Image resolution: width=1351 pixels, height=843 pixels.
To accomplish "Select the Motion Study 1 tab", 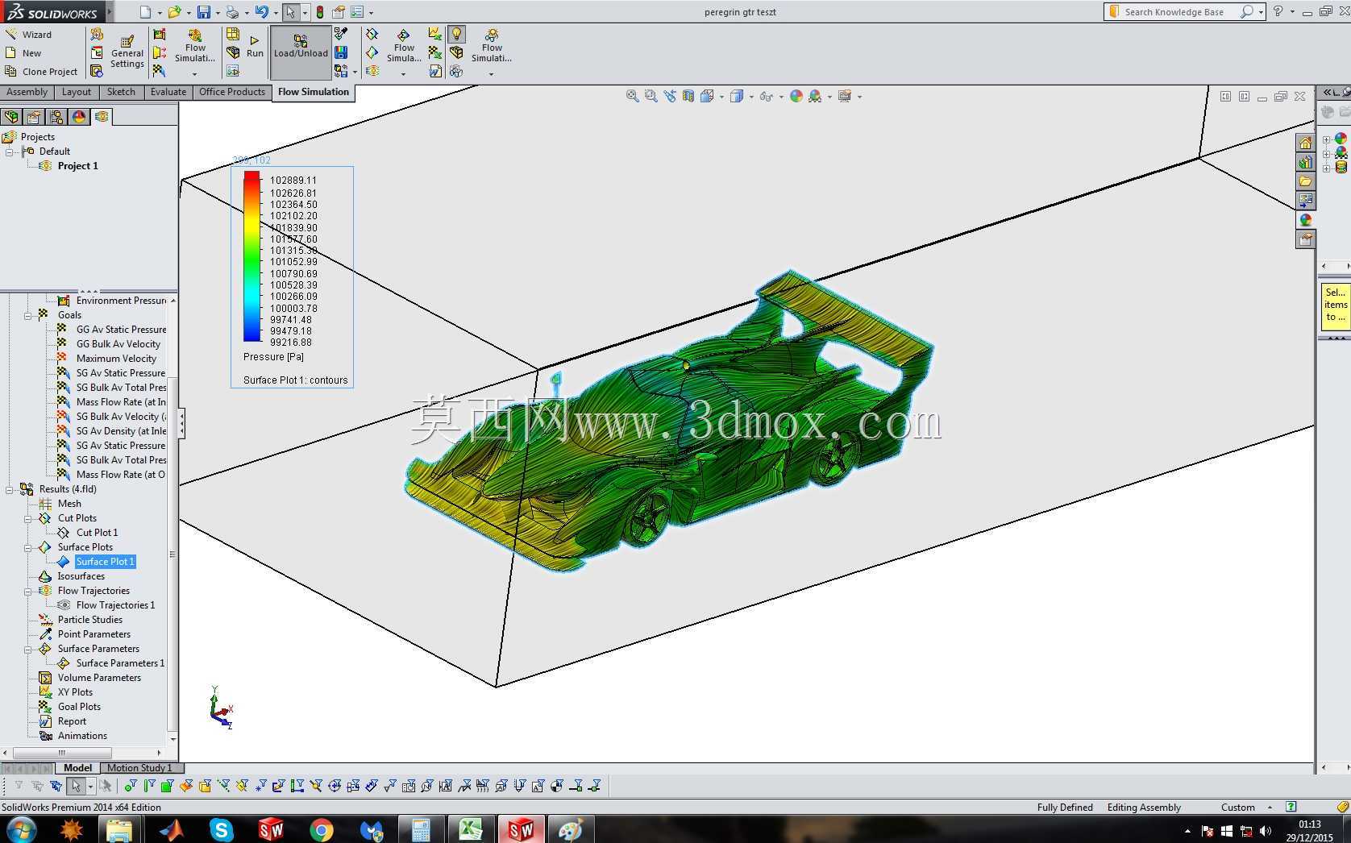I will click(139, 768).
